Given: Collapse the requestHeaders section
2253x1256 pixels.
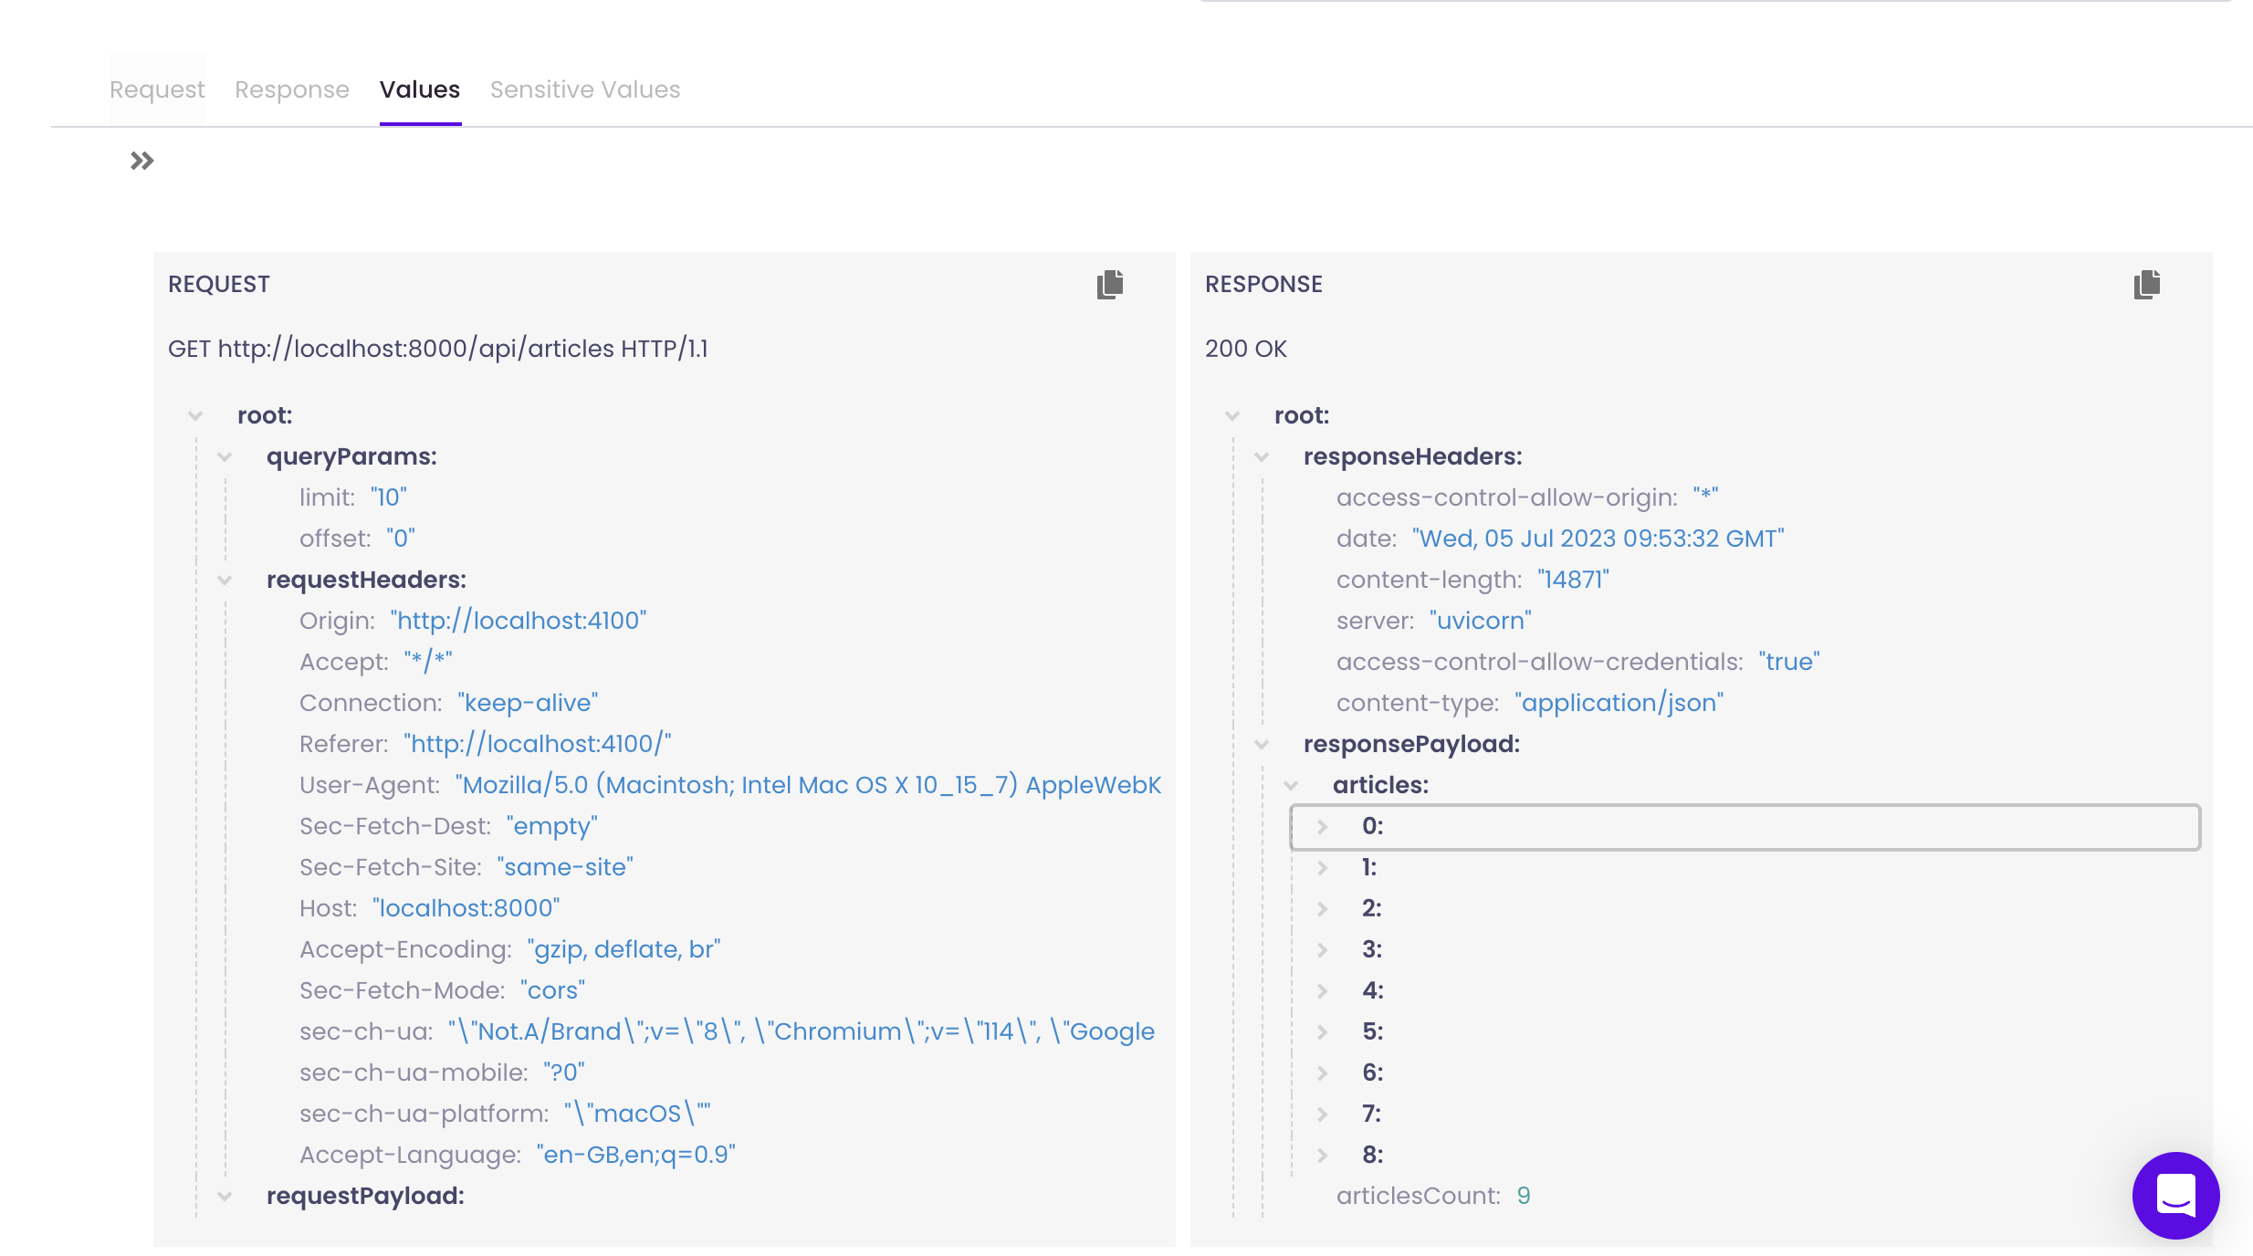Looking at the screenshot, I should coord(225,581).
